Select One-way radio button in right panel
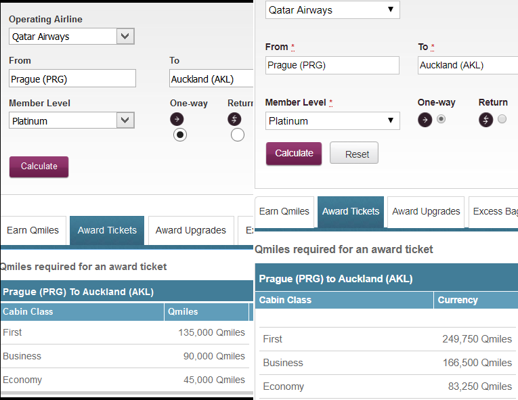 441,118
